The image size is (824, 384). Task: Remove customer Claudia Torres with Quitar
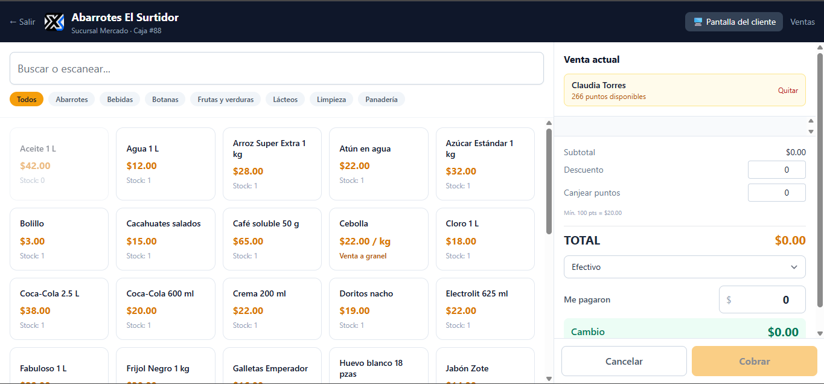(788, 91)
